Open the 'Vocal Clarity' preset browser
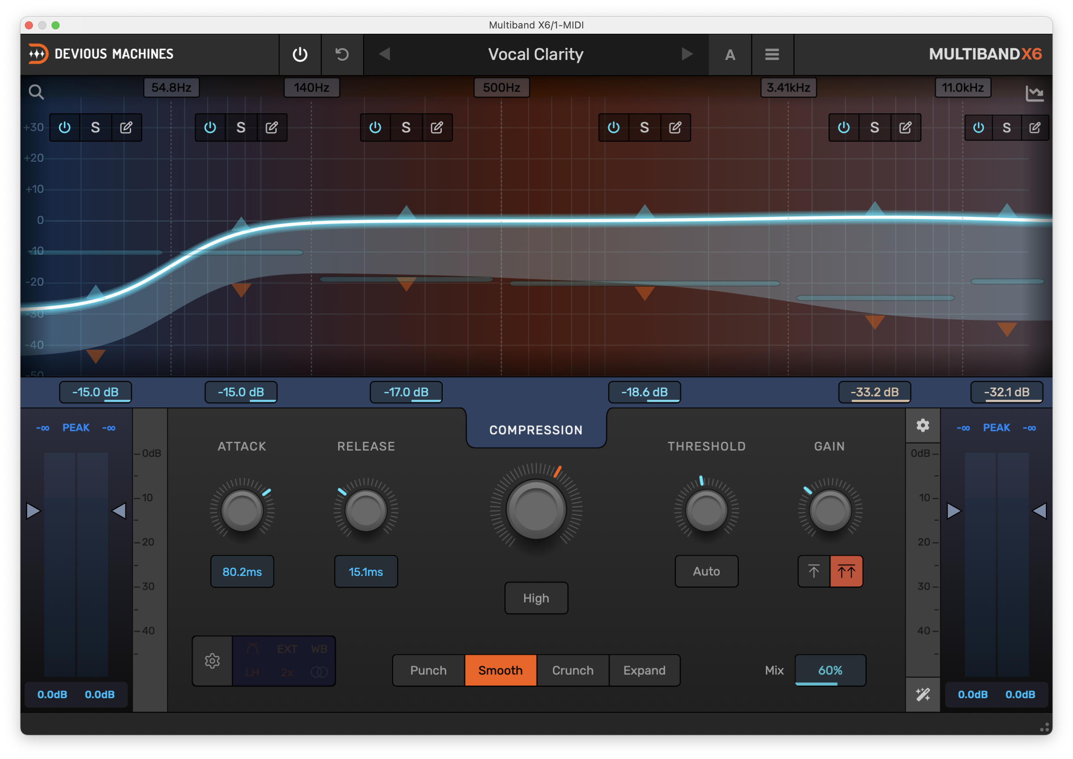This screenshot has width=1073, height=759. [x=535, y=54]
